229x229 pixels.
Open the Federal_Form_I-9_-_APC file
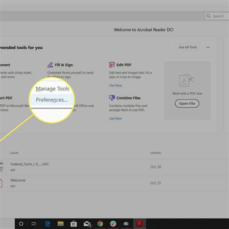pos(30,164)
